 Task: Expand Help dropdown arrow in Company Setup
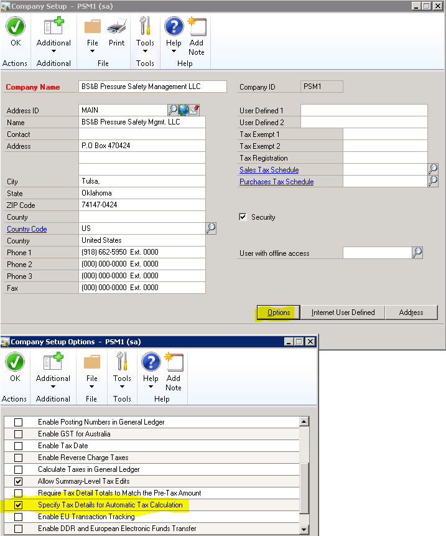[x=174, y=51]
